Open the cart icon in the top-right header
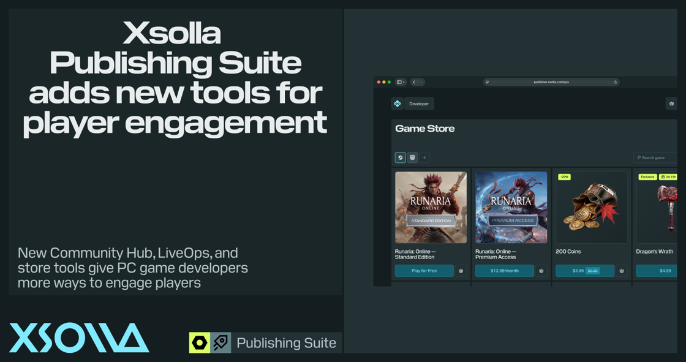Viewport: 686px width, 362px height. tap(671, 104)
